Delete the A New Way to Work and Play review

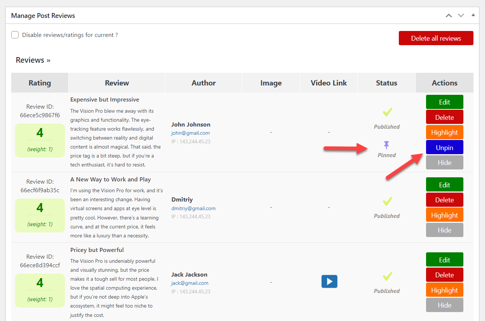[444, 200]
